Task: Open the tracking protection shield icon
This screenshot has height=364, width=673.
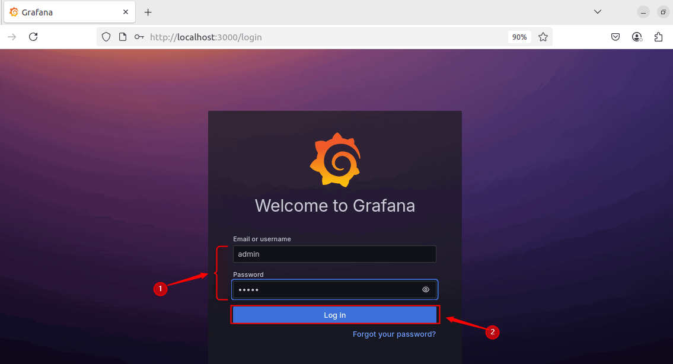Action: pos(106,37)
